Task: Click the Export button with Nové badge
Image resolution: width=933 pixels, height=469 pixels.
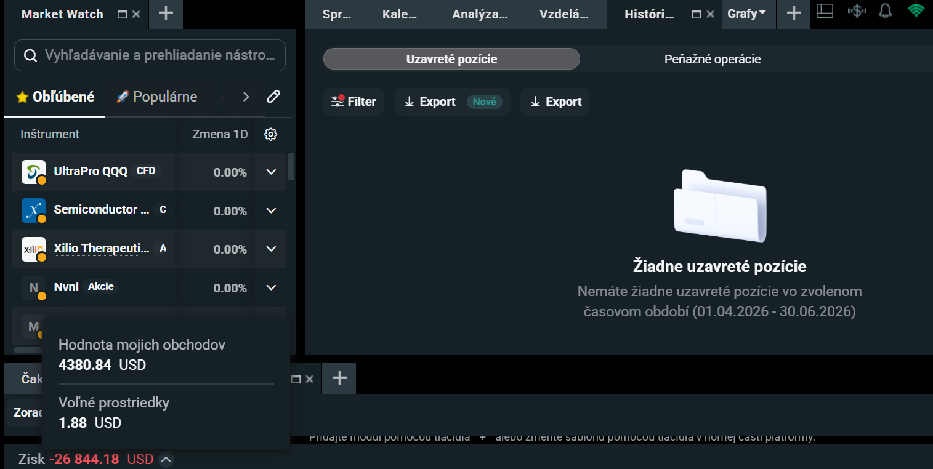Action: click(x=452, y=102)
